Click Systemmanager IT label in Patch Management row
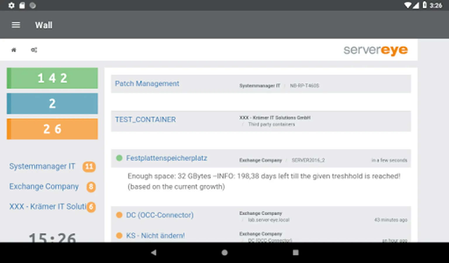This screenshot has width=449, height=263. click(260, 86)
